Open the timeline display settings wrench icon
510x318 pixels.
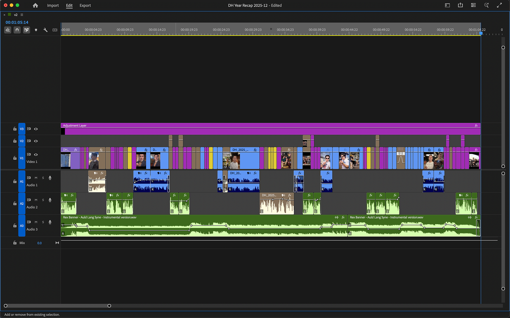[45, 30]
